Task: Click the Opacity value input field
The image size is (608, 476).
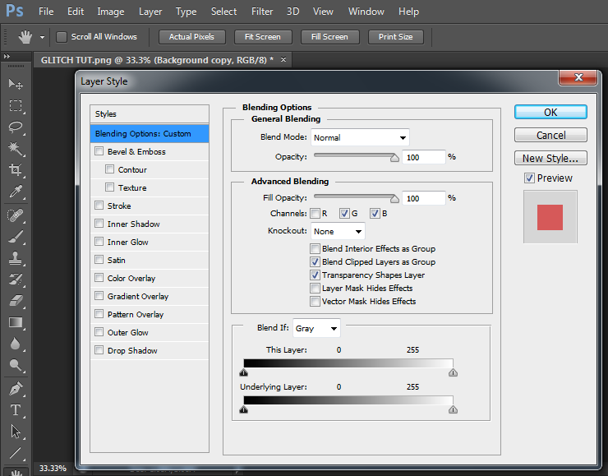Action: (x=423, y=156)
